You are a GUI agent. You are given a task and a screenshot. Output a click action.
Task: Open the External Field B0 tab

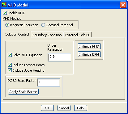pos(78,35)
